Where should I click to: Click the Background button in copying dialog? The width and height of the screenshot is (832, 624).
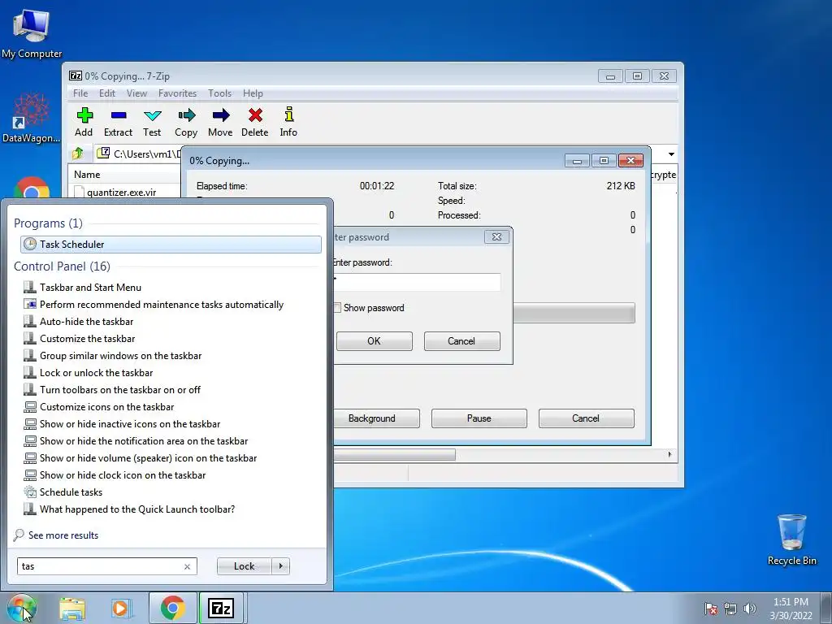[x=376, y=418]
